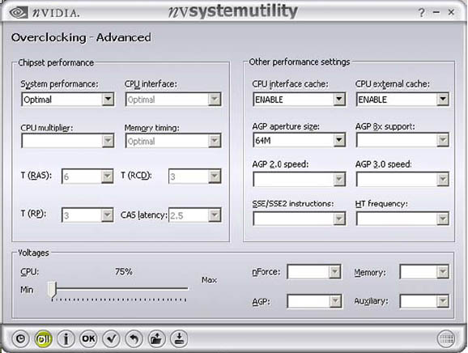Click the Min label beside slider
The height and width of the screenshot is (353, 468).
pos(27,290)
